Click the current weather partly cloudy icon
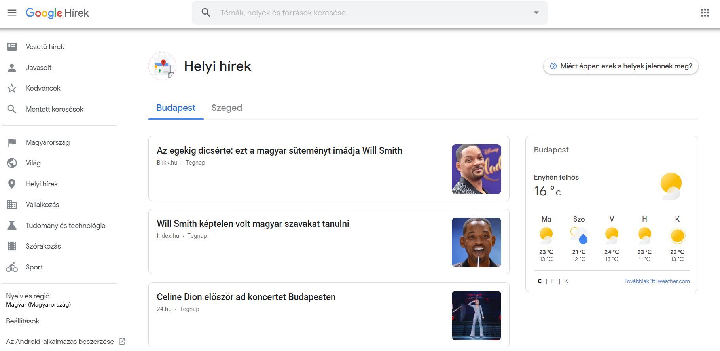 671,186
